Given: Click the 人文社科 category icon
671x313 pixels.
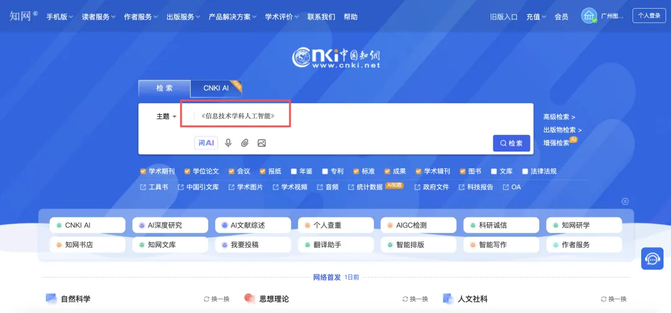Looking at the screenshot, I should click(448, 299).
